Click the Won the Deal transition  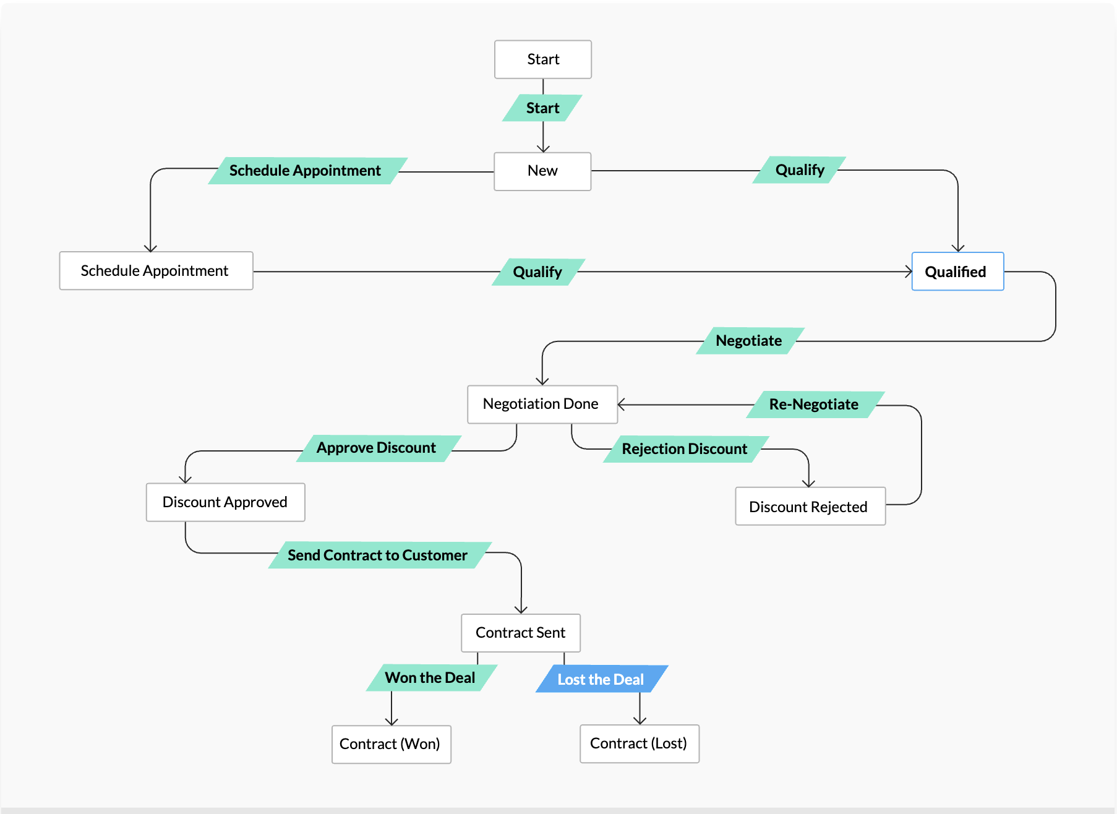(x=431, y=677)
